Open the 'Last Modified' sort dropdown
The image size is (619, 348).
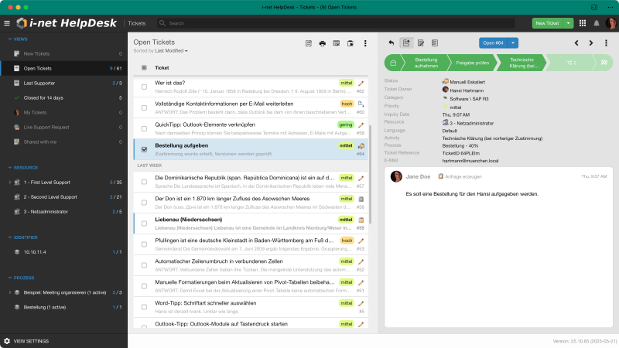click(x=171, y=50)
